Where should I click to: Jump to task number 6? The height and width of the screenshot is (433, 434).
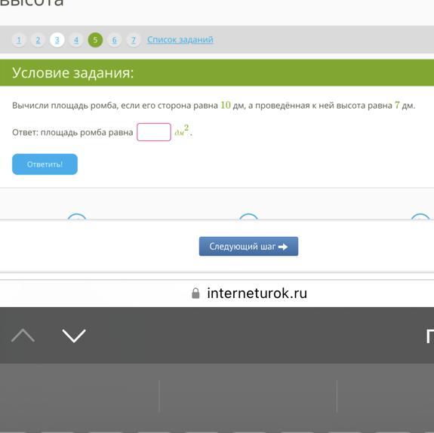114,40
